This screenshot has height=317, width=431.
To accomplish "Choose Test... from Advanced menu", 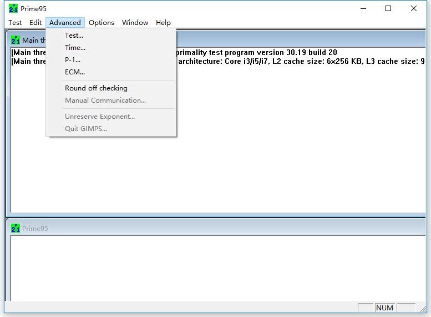I will (111, 36).
